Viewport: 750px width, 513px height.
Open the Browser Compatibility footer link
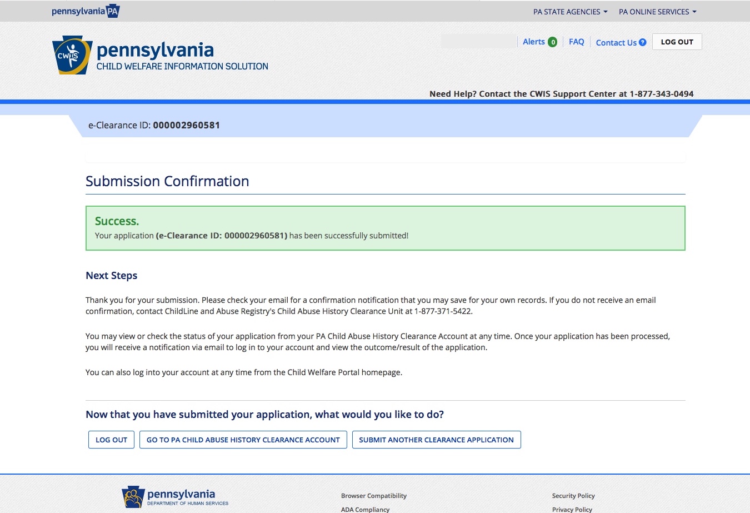(374, 496)
